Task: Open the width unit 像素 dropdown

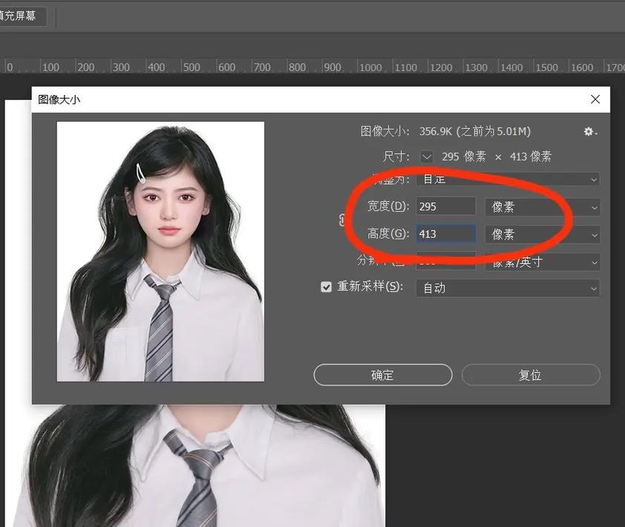Action: 542,208
